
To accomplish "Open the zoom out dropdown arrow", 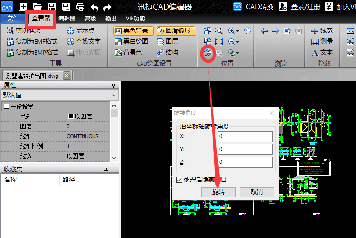I will pos(238,42).
